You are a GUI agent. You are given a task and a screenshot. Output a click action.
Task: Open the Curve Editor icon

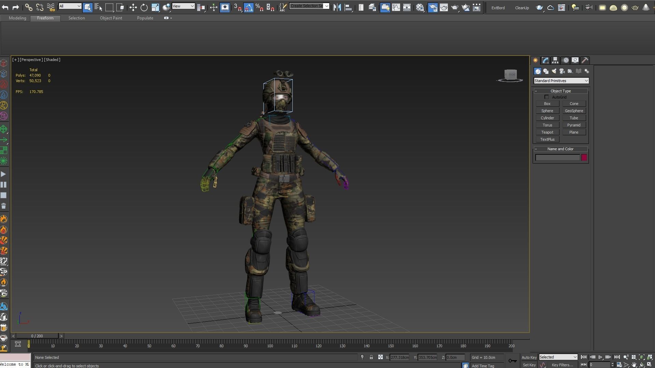point(396,7)
